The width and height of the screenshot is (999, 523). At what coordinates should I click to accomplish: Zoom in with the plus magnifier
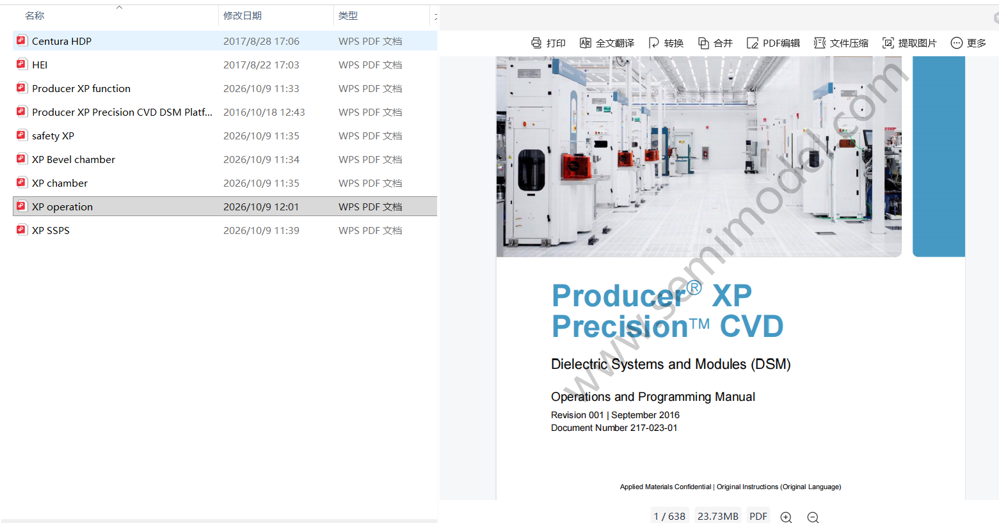click(x=787, y=517)
